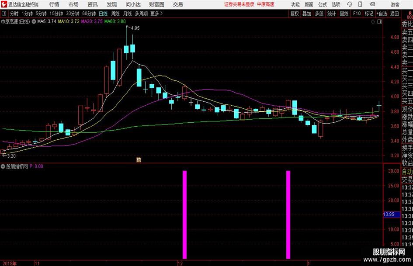Click the P: 0.00 indicator value
Image resolution: width=413 pixels, height=266 pixels.
coord(36,166)
